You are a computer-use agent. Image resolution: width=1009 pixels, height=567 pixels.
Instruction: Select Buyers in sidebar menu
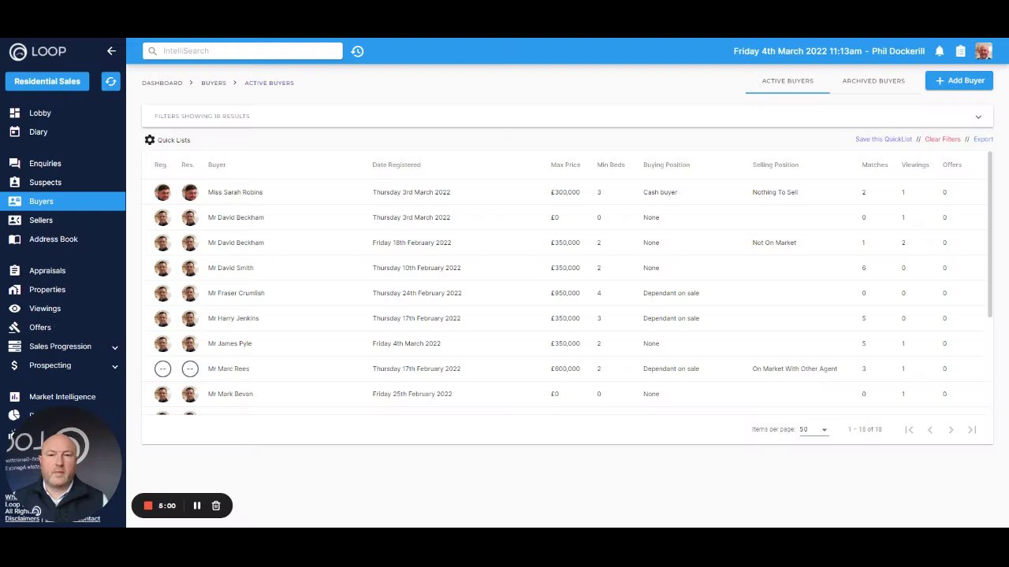(62, 202)
